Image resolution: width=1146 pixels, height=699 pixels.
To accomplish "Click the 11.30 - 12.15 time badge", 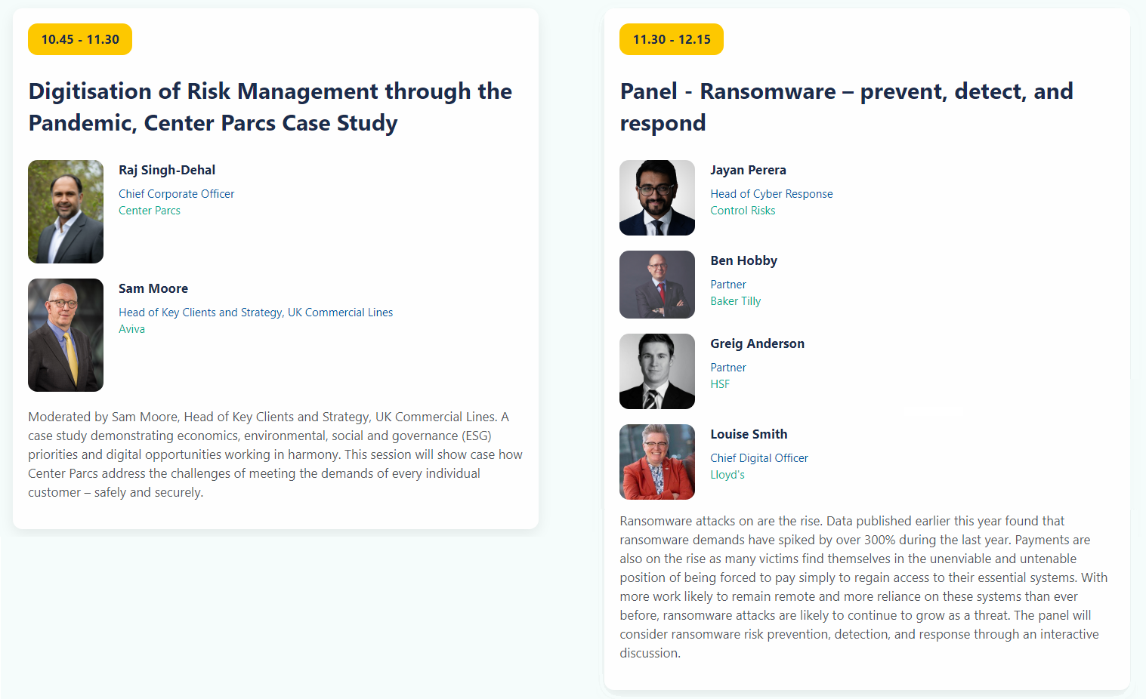I will tap(671, 39).
